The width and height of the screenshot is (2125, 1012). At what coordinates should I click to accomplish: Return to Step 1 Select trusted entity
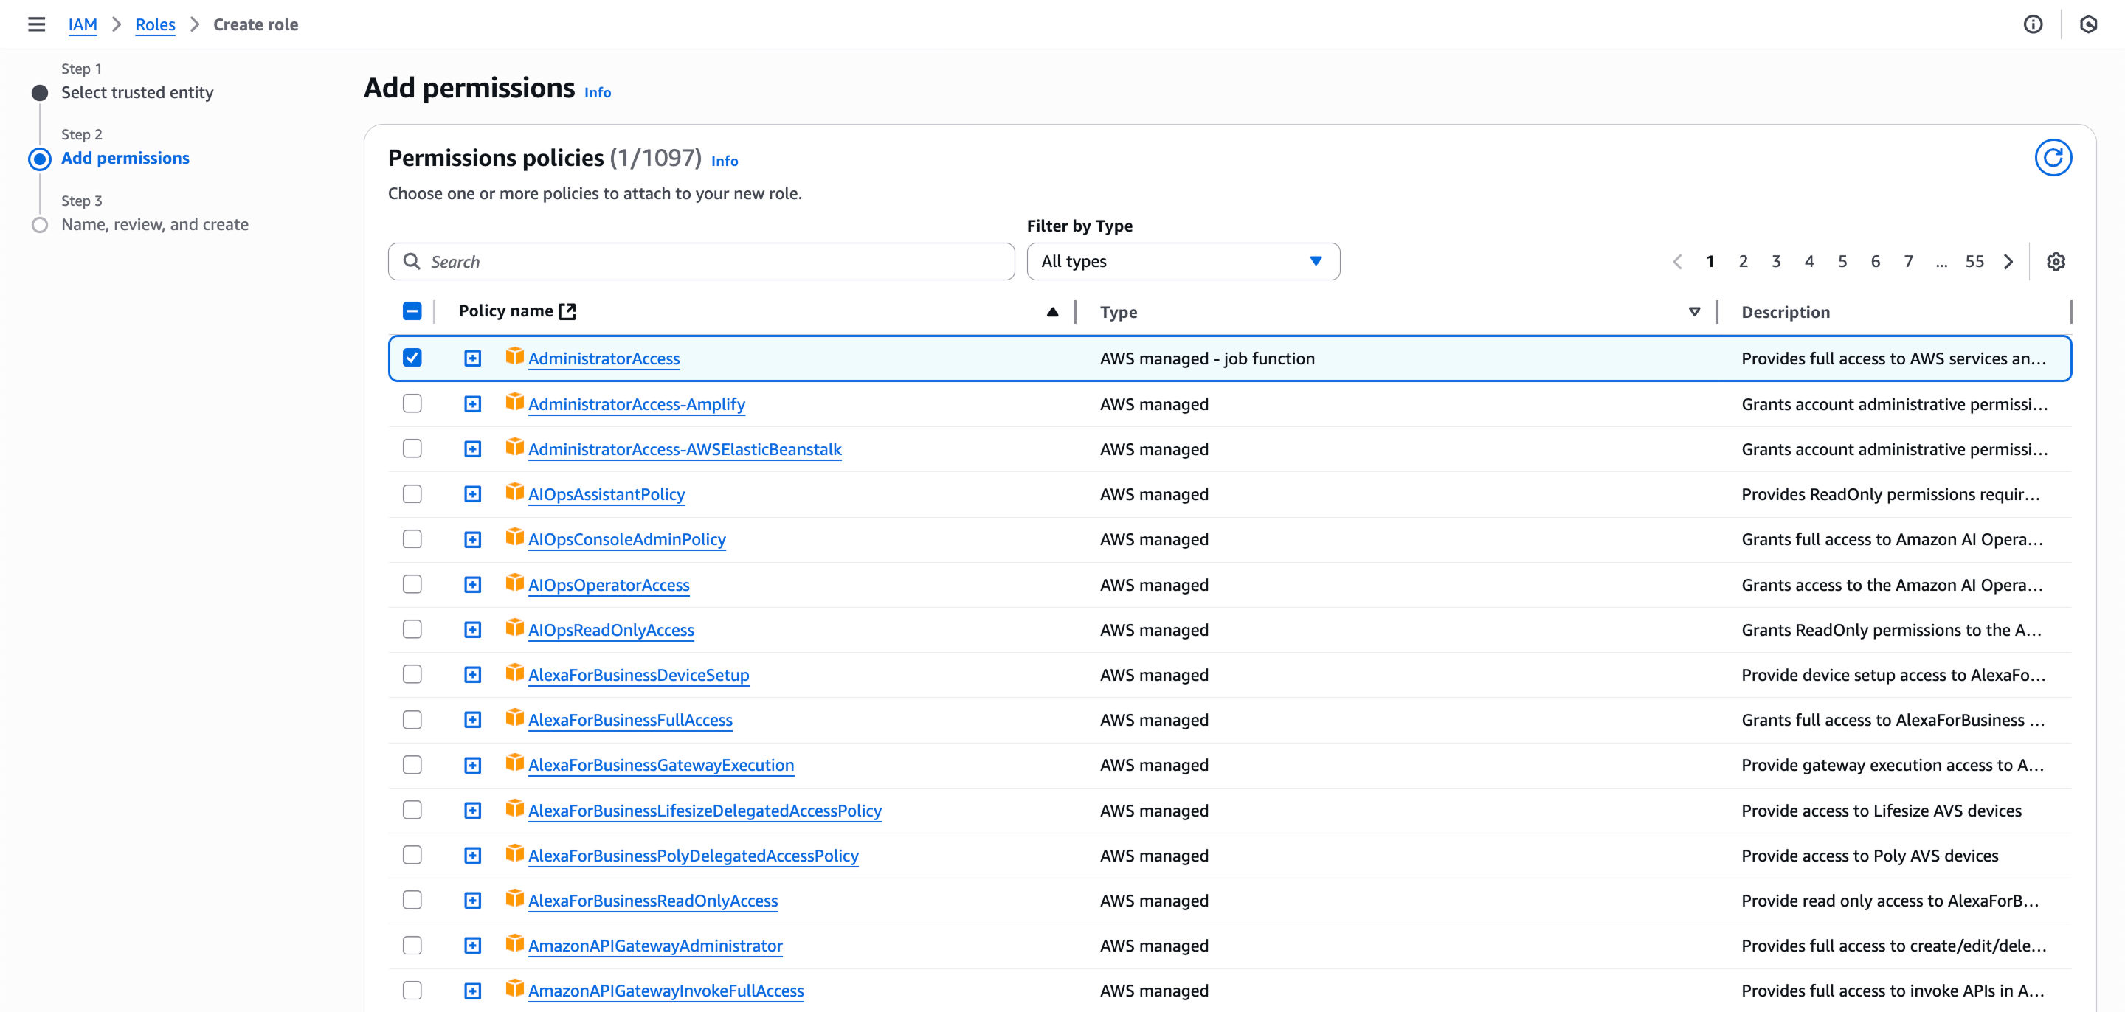[137, 91]
